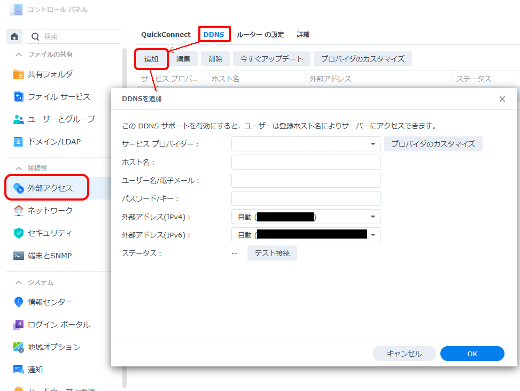This screenshot has width=520, height=391.
Task: Expand the service provider (サービス プロバイダー) dropdown
Action: coord(372,144)
